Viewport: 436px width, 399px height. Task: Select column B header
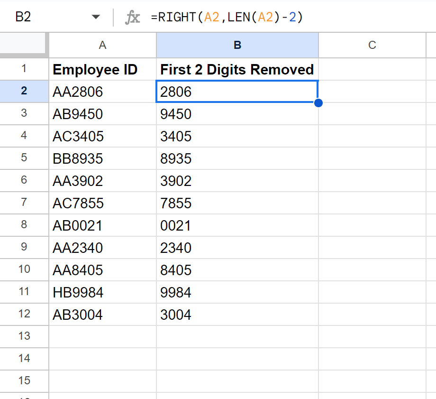coord(237,45)
